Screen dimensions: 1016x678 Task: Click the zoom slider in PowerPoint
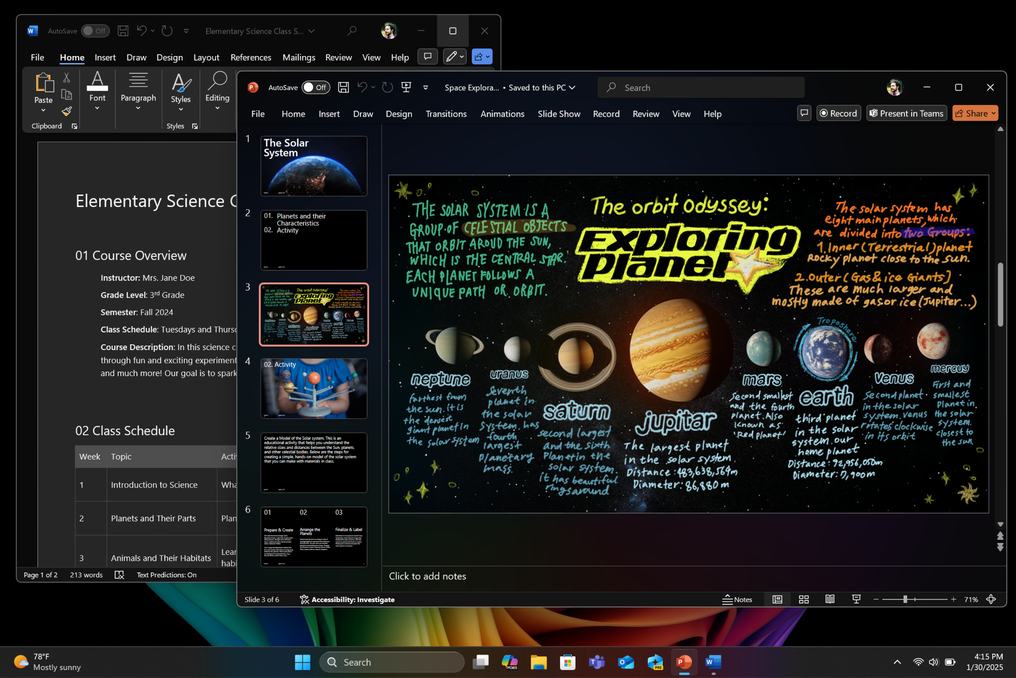[x=905, y=599]
